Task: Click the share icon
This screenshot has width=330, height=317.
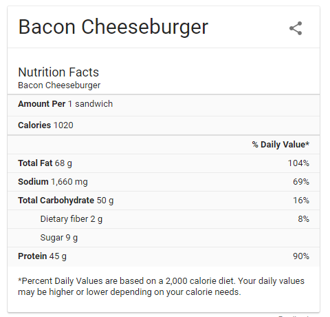Action: pos(296,28)
